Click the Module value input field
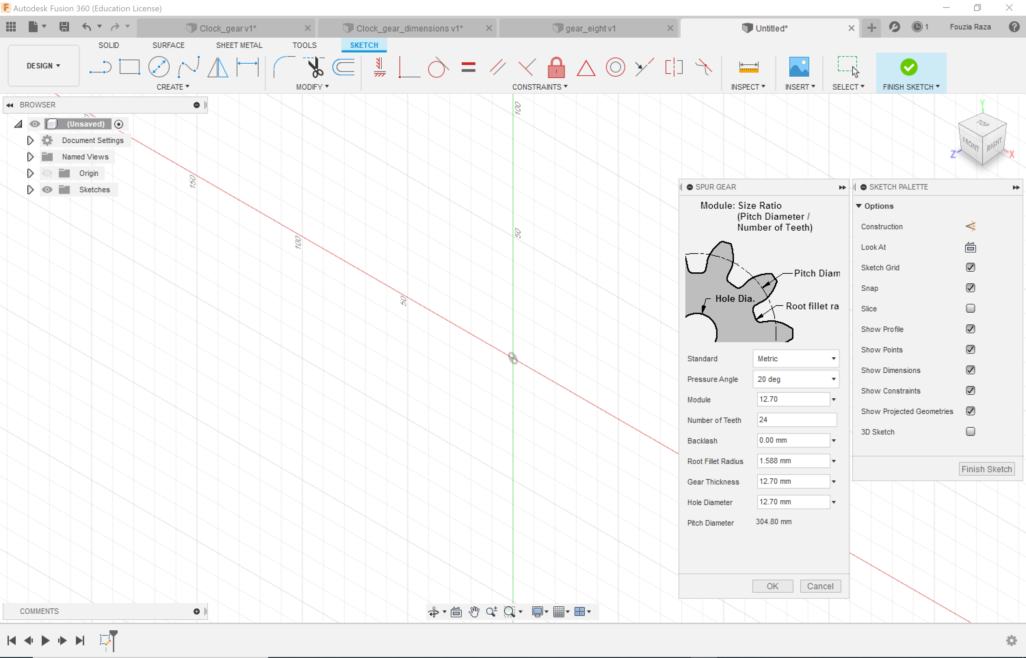This screenshot has width=1026, height=658. 793,399
